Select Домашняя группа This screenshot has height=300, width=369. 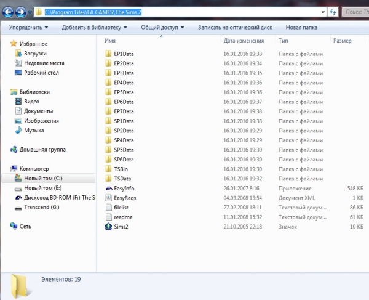38,150
